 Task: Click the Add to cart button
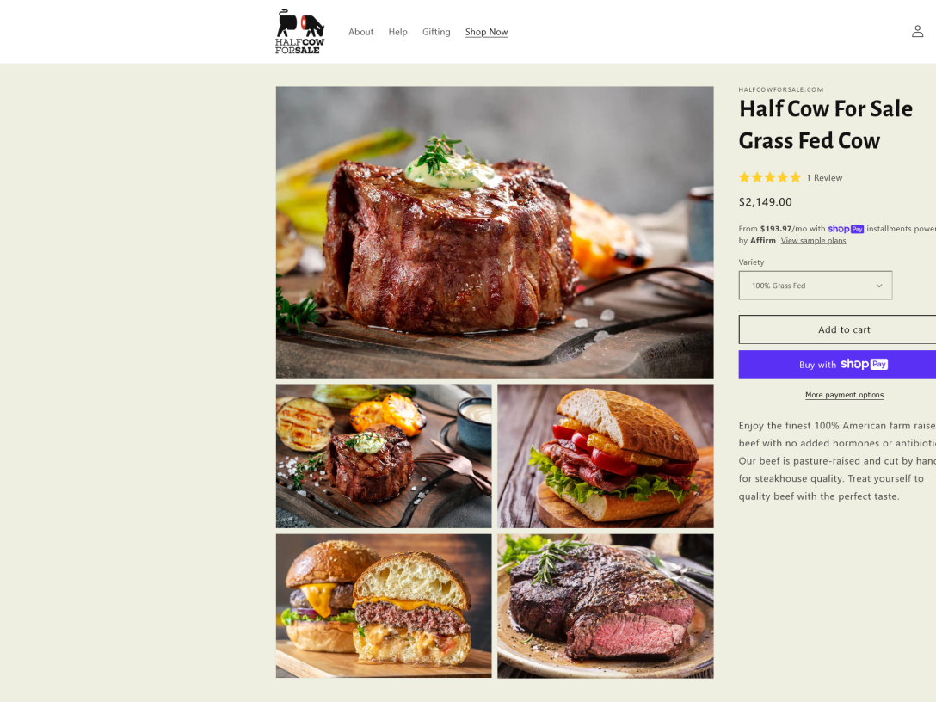point(838,329)
